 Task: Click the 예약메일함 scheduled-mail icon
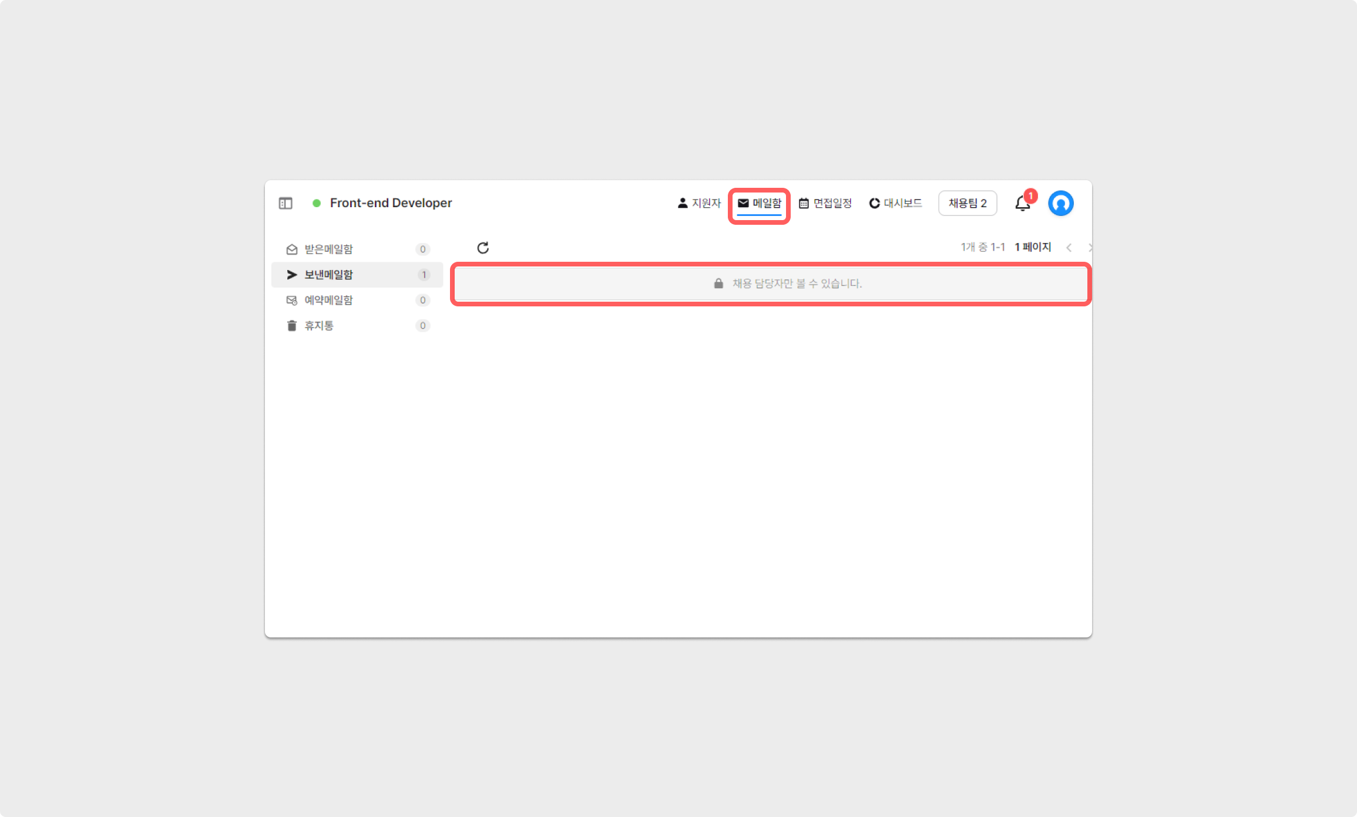(x=291, y=301)
